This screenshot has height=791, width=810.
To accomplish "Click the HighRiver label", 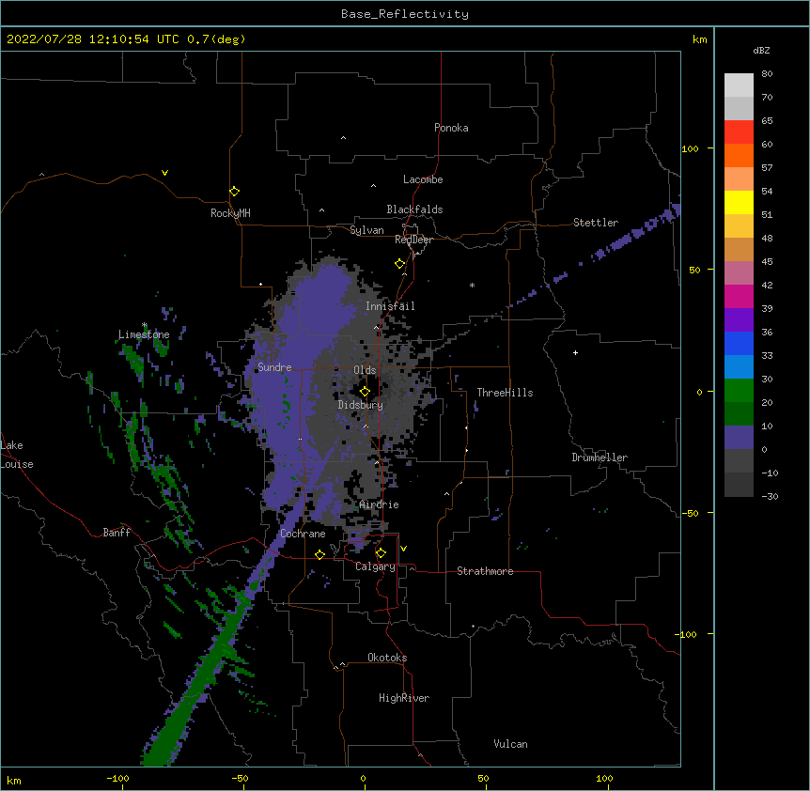I will coord(404,698).
